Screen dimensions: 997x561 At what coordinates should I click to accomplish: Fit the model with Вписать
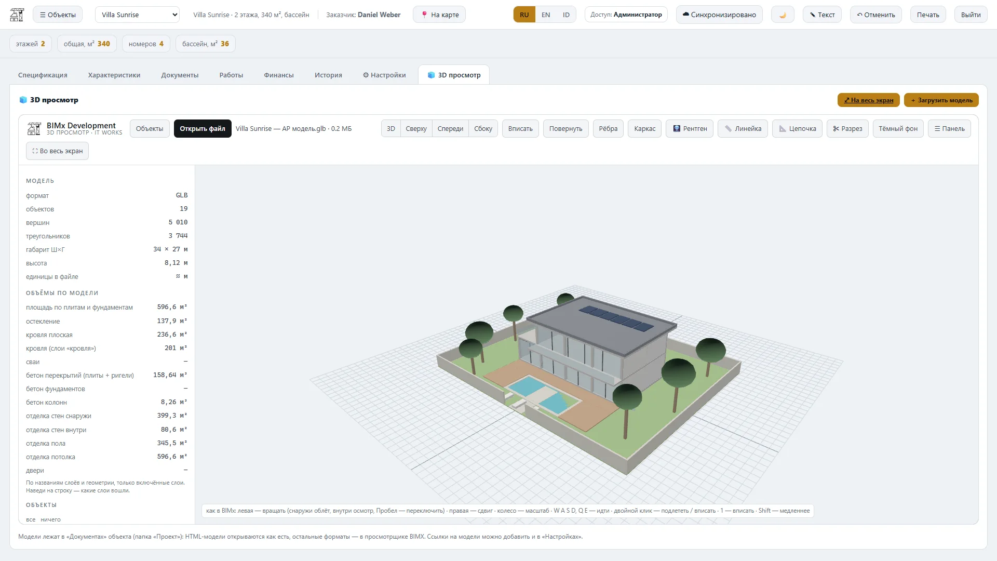tap(520, 129)
